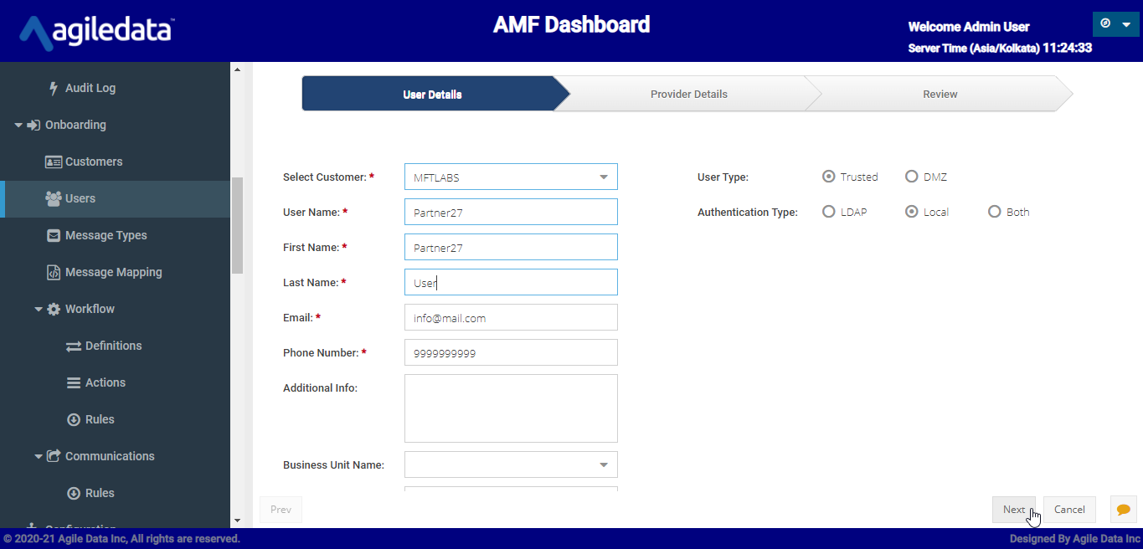Click the Users group icon in sidebar
Image resolution: width=1143 pixels, height=549 pixels.
pos(54,198)
